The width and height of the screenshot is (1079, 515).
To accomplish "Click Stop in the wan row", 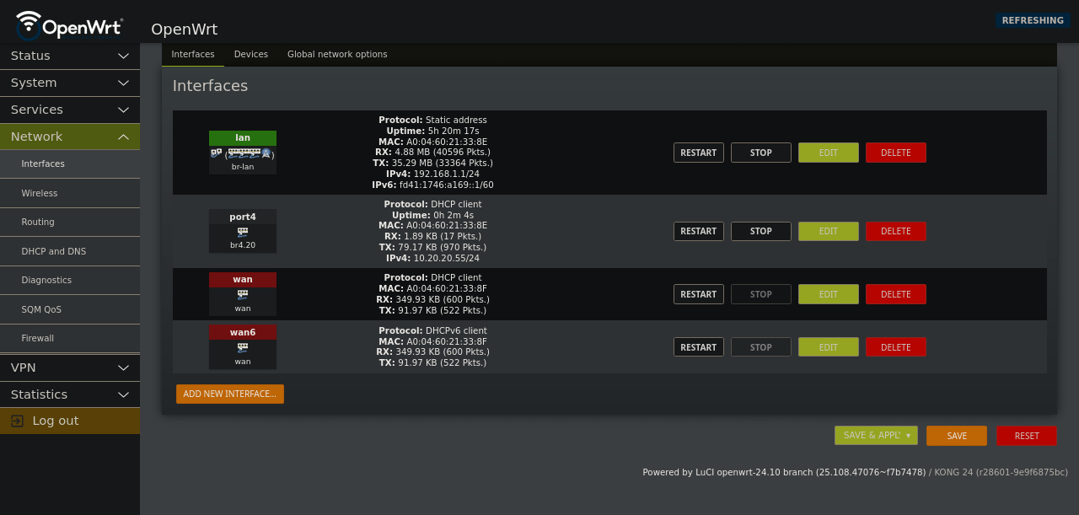I will pyautogui.click(x=761, y=294).
